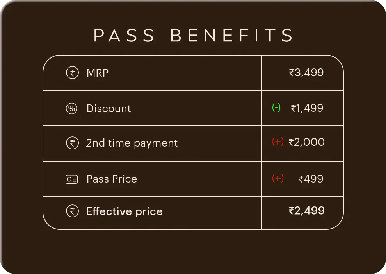Viewport: 386px width, 274px height.
Task: Click the word BENEFITS in the title
Action: click(x=232, y=35)
